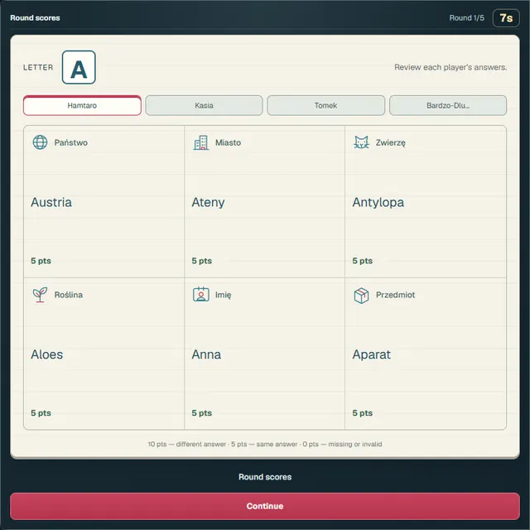Click the letter A tile

[x=79, y=67]
